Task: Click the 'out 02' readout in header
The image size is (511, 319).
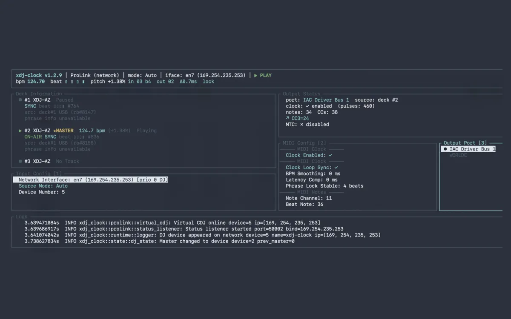Action: [x=165, y=82]
